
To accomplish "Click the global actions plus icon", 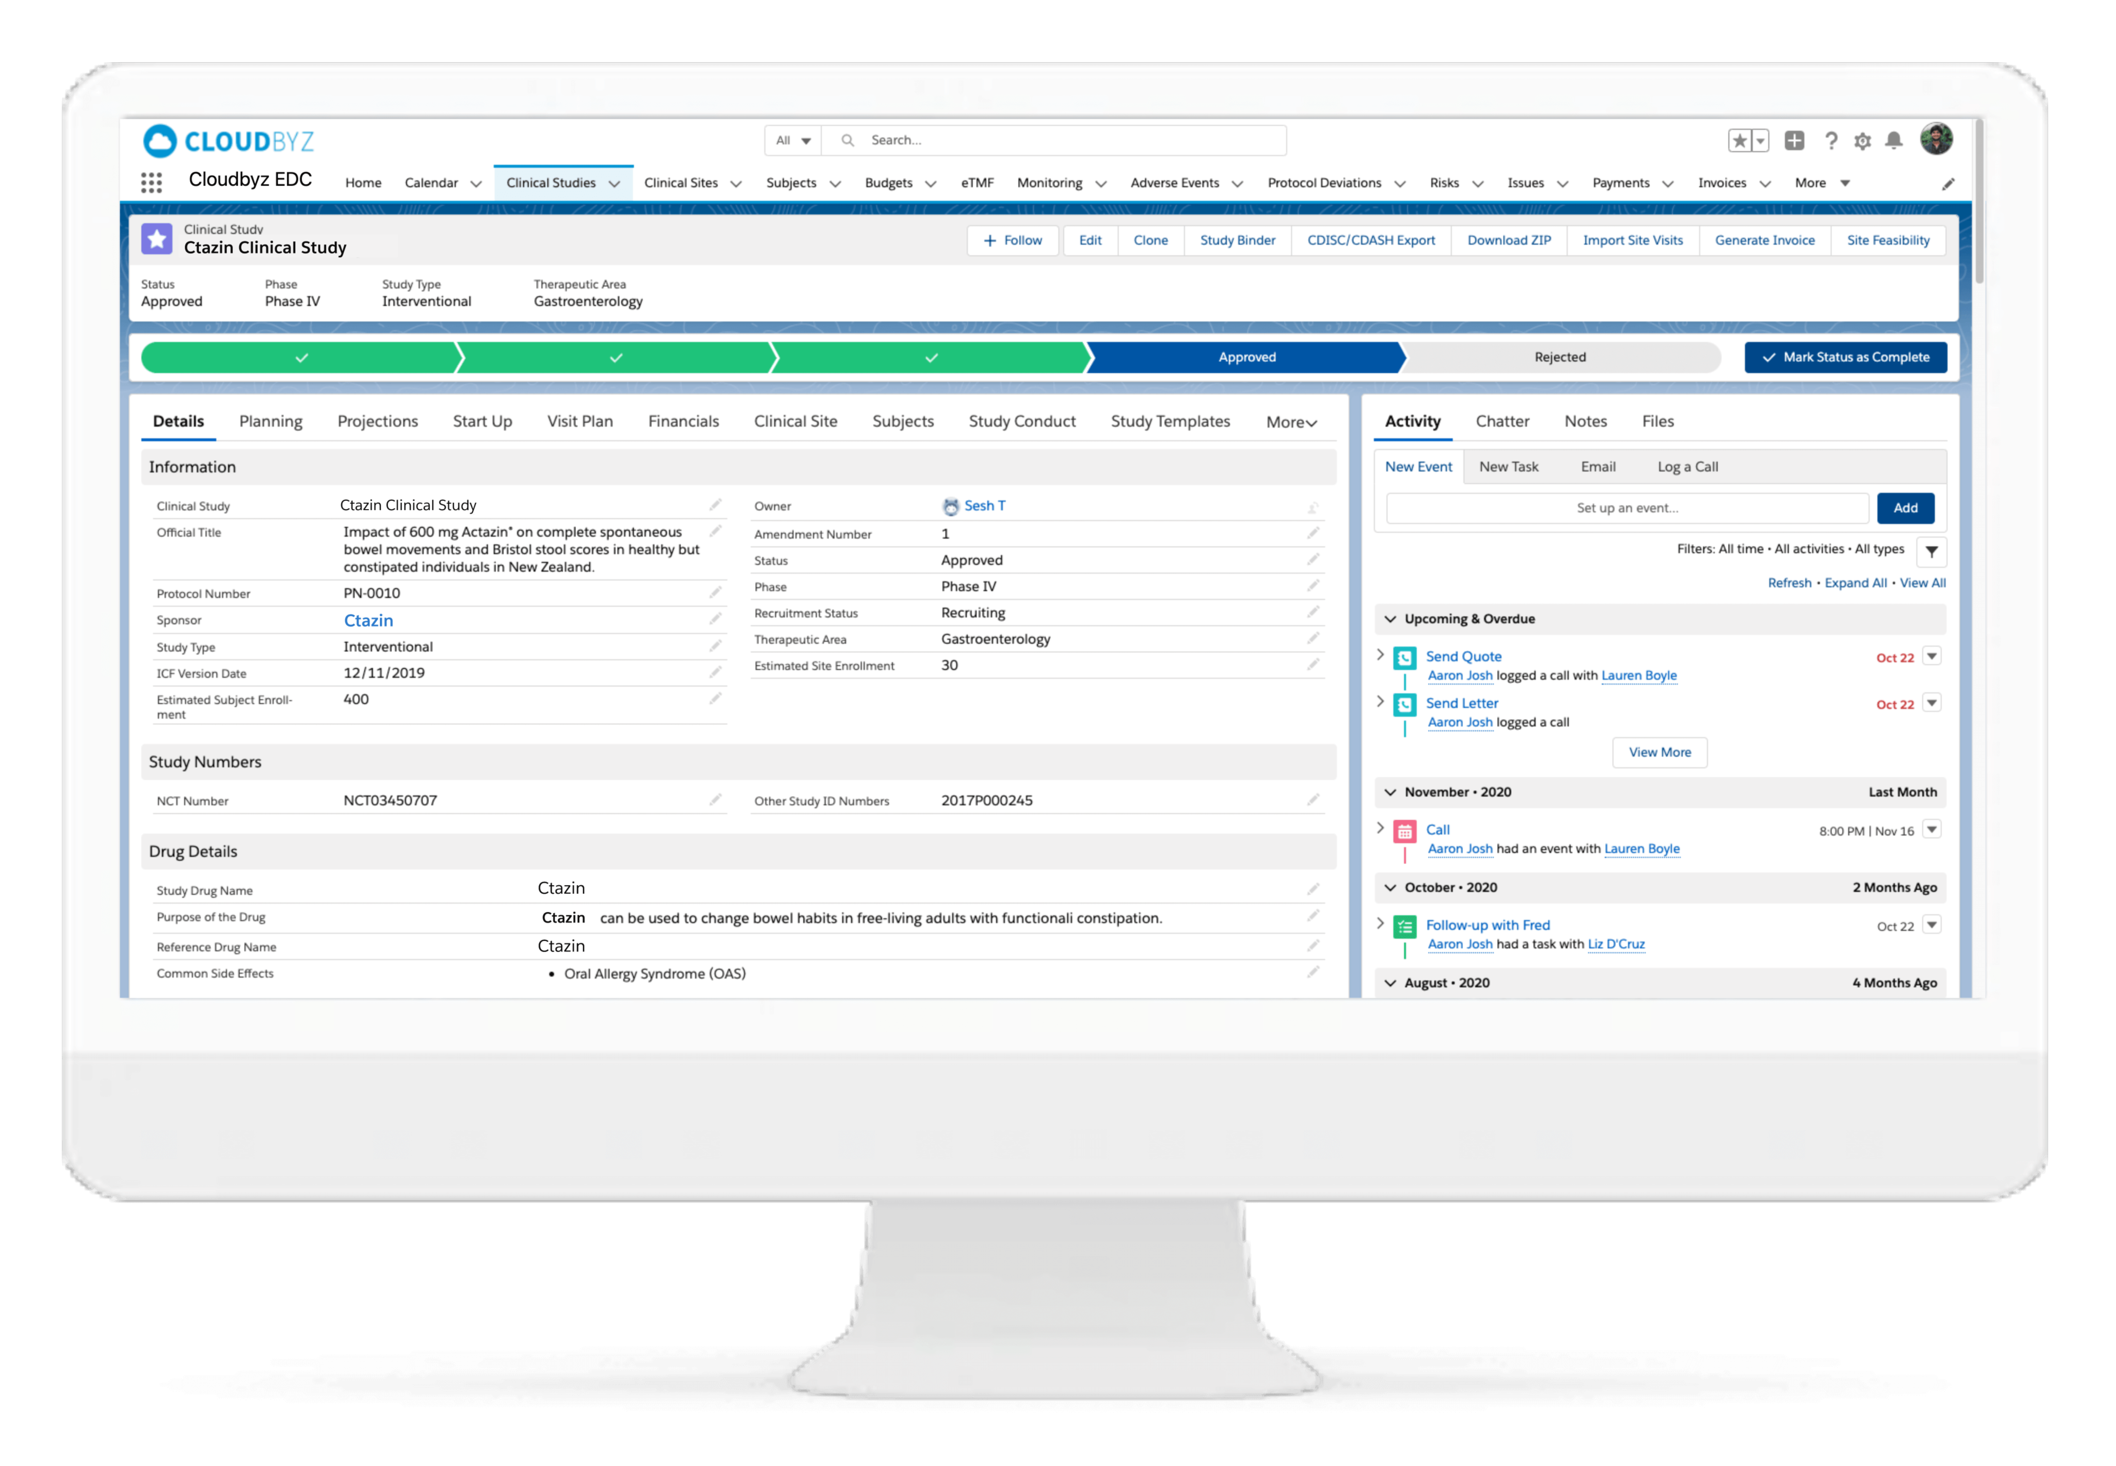I will [1794, 141].
